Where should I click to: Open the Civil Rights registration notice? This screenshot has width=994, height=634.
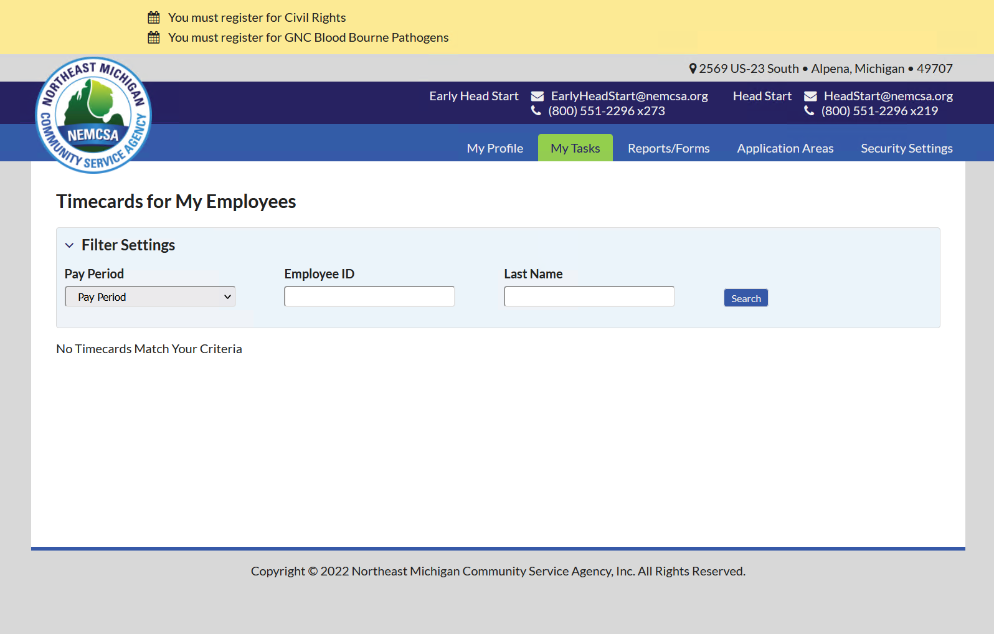(x=257, y=17)
